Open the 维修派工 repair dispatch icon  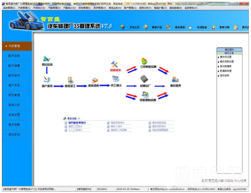tap(70, 80)
